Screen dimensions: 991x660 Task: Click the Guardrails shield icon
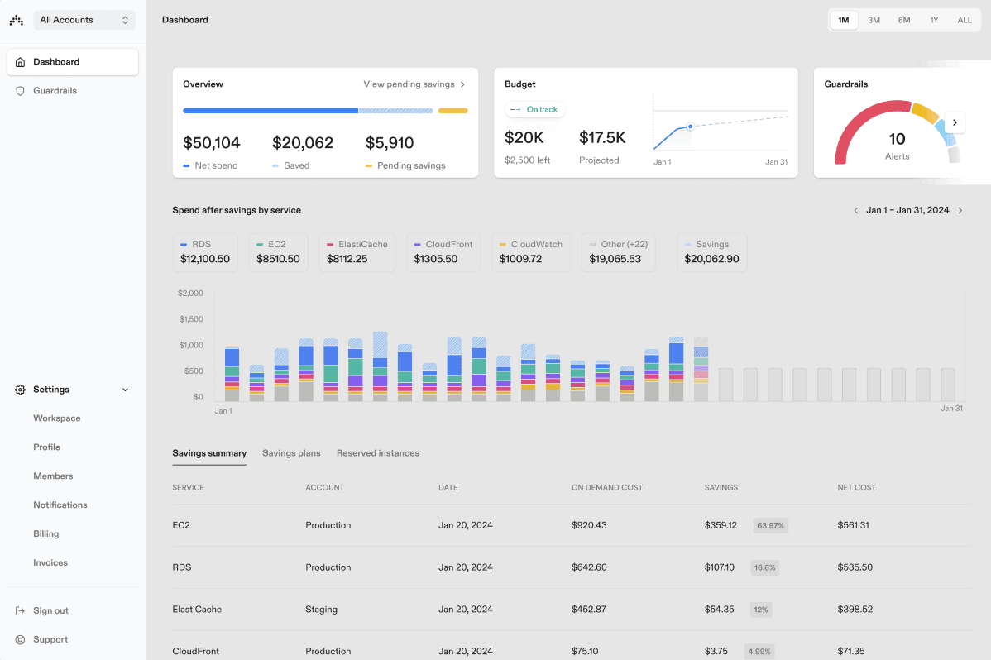point(20,91)
